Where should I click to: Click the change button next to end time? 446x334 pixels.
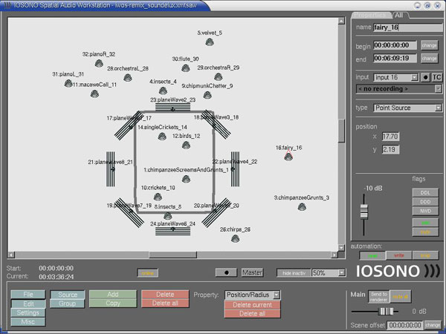(x=429, y=58)
